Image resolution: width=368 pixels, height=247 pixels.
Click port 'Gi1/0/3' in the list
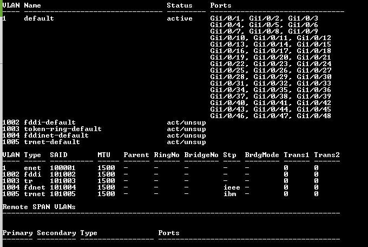pos(303,18)
